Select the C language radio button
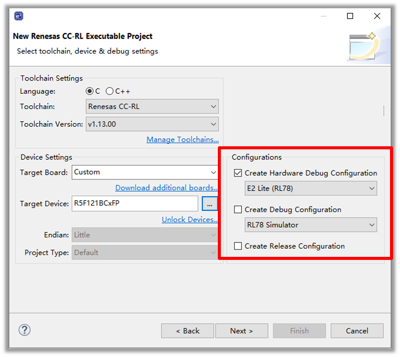 (x=90, y=91)
